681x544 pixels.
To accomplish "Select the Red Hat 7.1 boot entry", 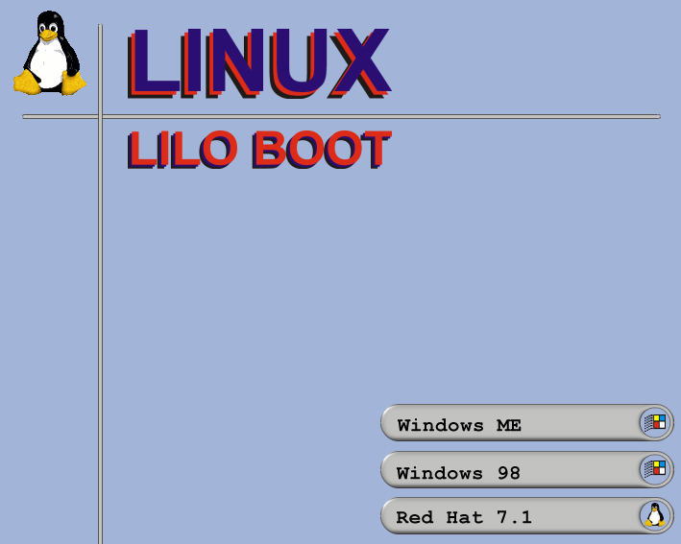I will pos(526,516).
